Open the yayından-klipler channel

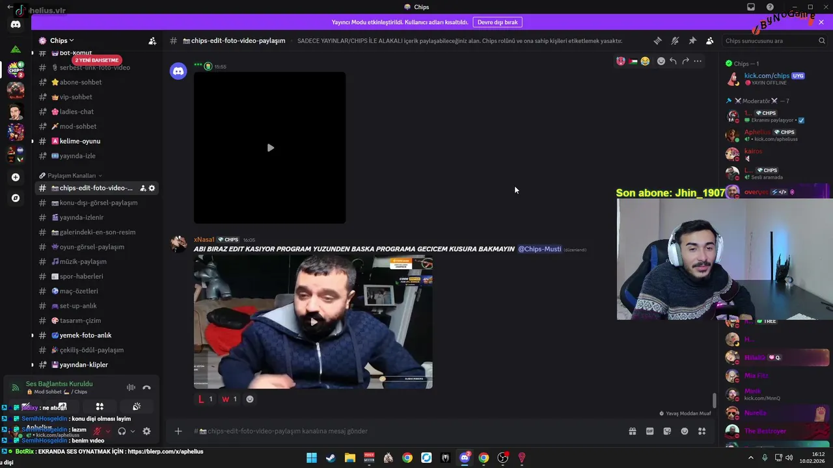95,365
